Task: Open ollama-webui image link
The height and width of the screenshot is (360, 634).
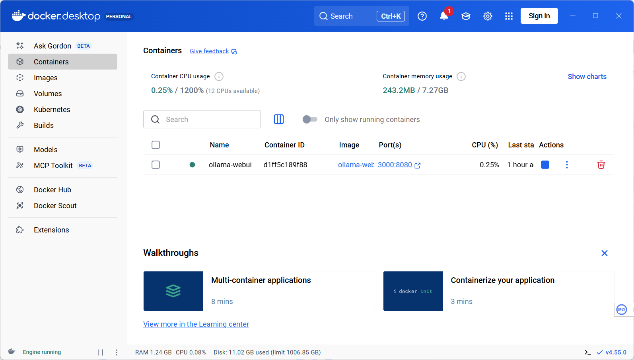Action: pyautogui.click(x=356, y=165)
